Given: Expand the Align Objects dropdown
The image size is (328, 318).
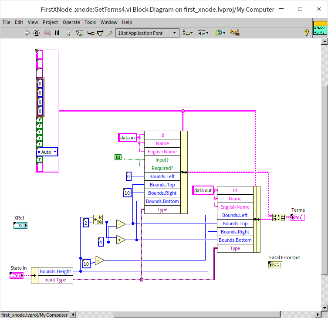Looking at the screenshot, I should point(188,33).
